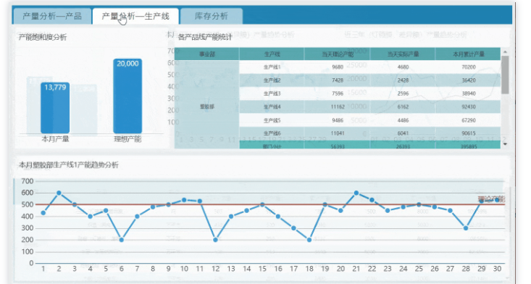The image size is (531, 284).
Task: Click the 理想产能 bar showing 20,000
Action: tap(127, 96)
